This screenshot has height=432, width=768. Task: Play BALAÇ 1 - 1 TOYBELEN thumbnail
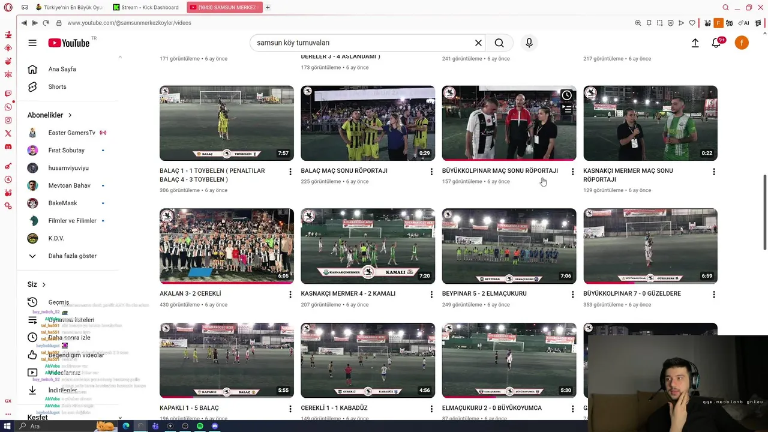pos(227,123)
